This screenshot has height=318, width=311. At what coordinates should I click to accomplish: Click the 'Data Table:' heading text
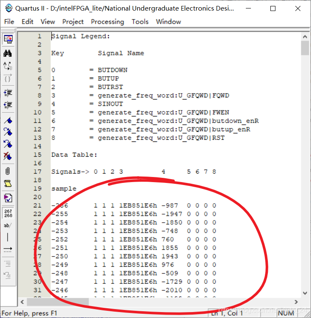click(x=74, y=155)
